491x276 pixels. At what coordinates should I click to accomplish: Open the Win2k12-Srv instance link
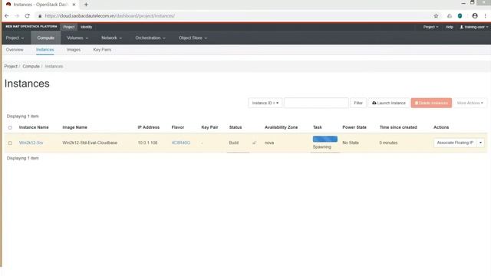[31, 143]
